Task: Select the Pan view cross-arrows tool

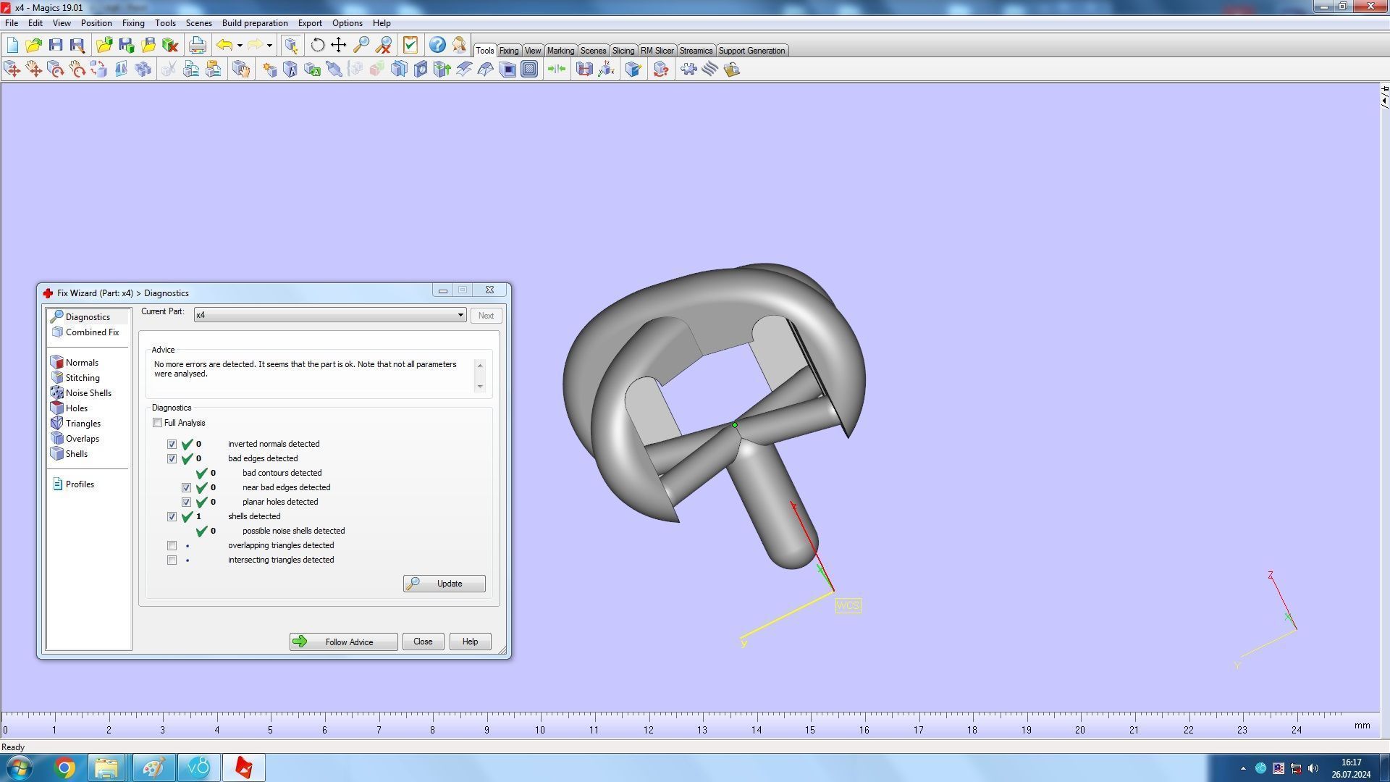Action: (x=338, y=46)
